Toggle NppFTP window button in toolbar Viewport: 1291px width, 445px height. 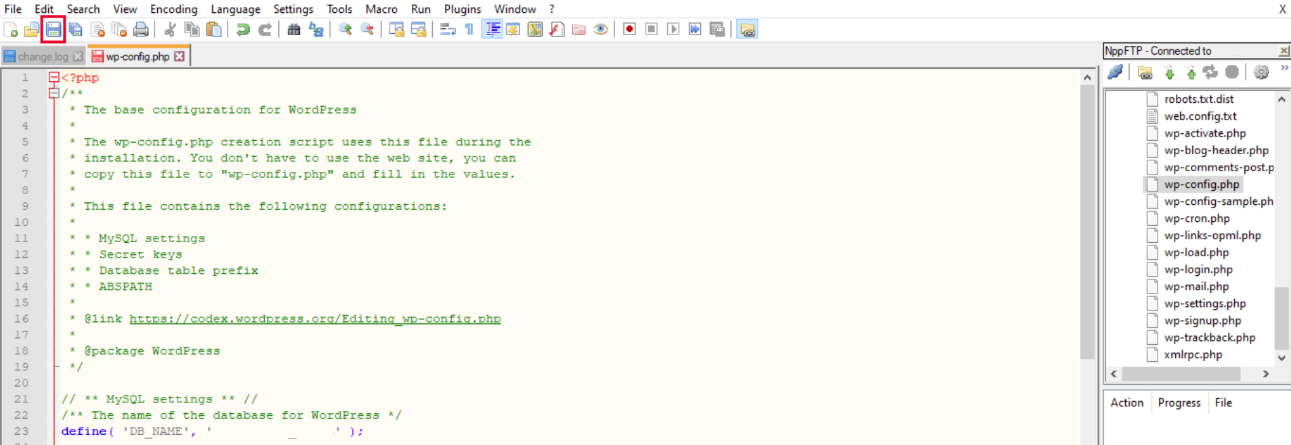click(747, 30)
